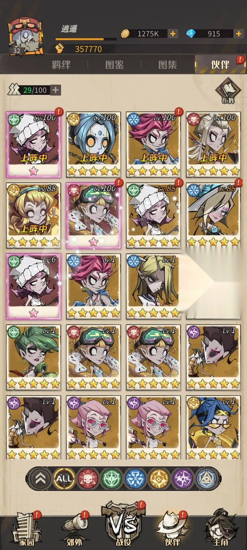Collapse the filter bar with double chevron
The image size is (247, 550).
tap(40, 478)
